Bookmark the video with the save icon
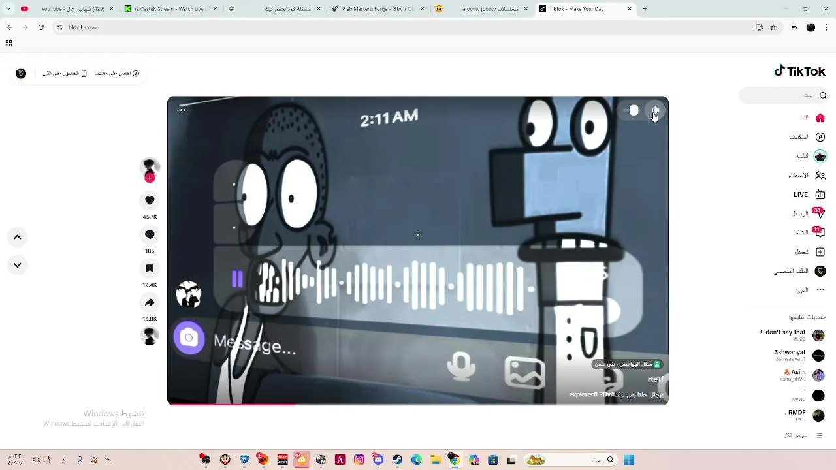836x470 pixels. [x=150, y=268]
